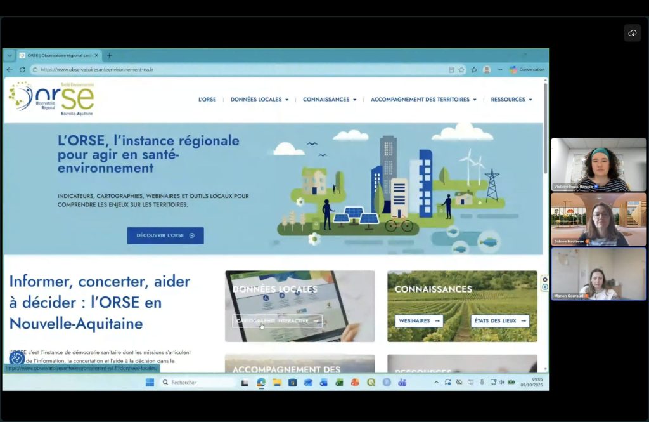The width and height of the screenshot is (649, 422).
Task: Open Microsoft Edge from taskbar
Action: [260, 382]
